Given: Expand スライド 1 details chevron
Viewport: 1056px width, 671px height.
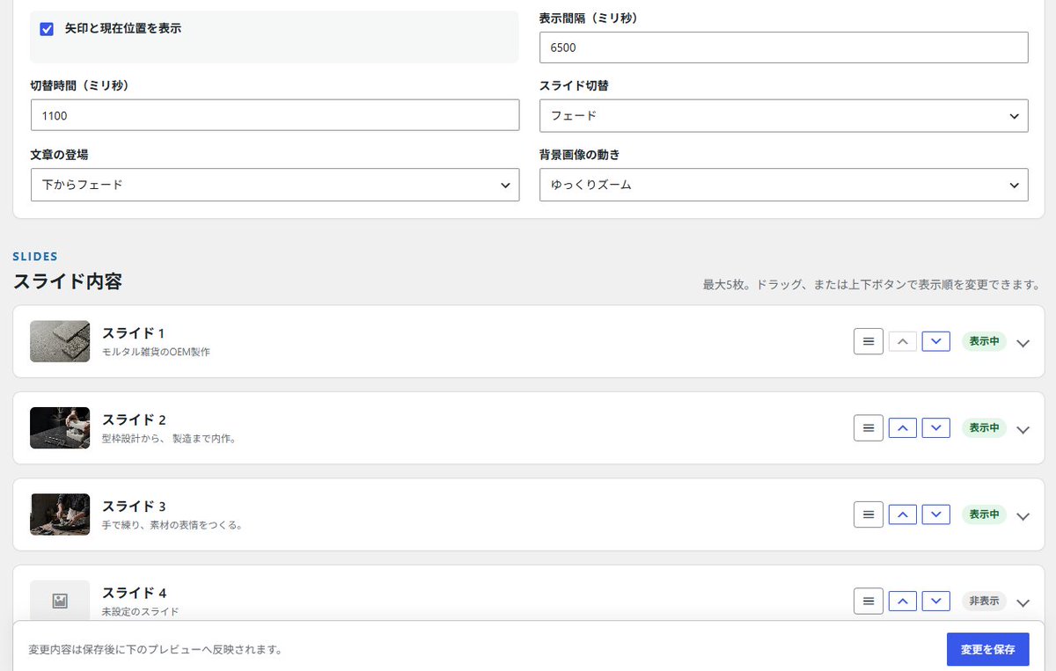Looking at the screenshot, I should click(1023, 343).
